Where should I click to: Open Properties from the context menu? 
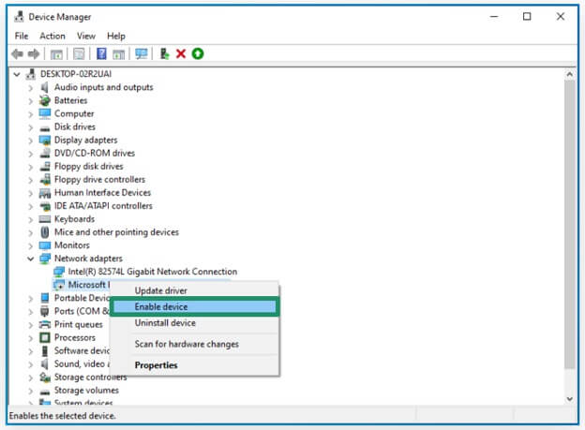point(194,365)
